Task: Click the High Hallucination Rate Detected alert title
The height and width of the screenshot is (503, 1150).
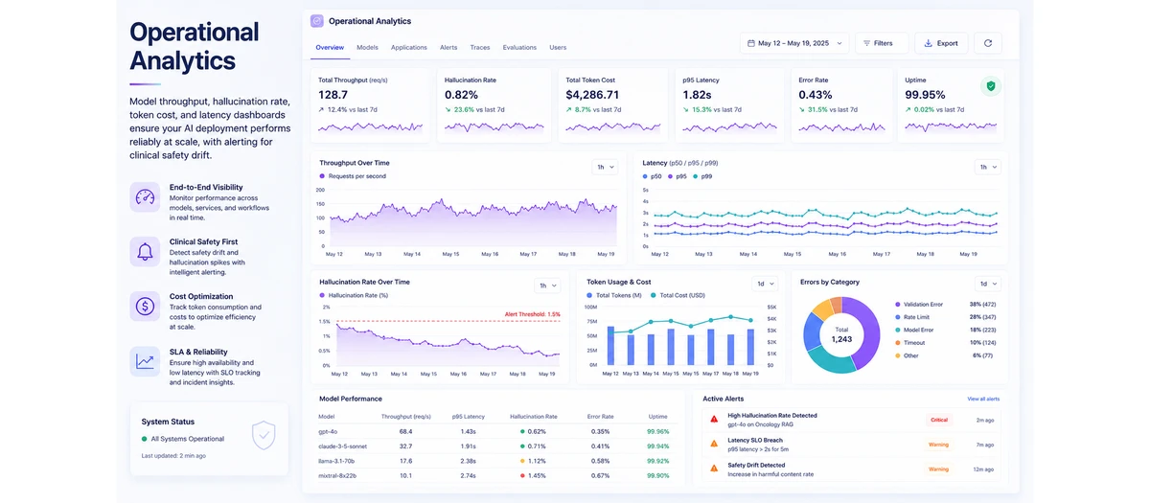Action: (x=772, y=416)
